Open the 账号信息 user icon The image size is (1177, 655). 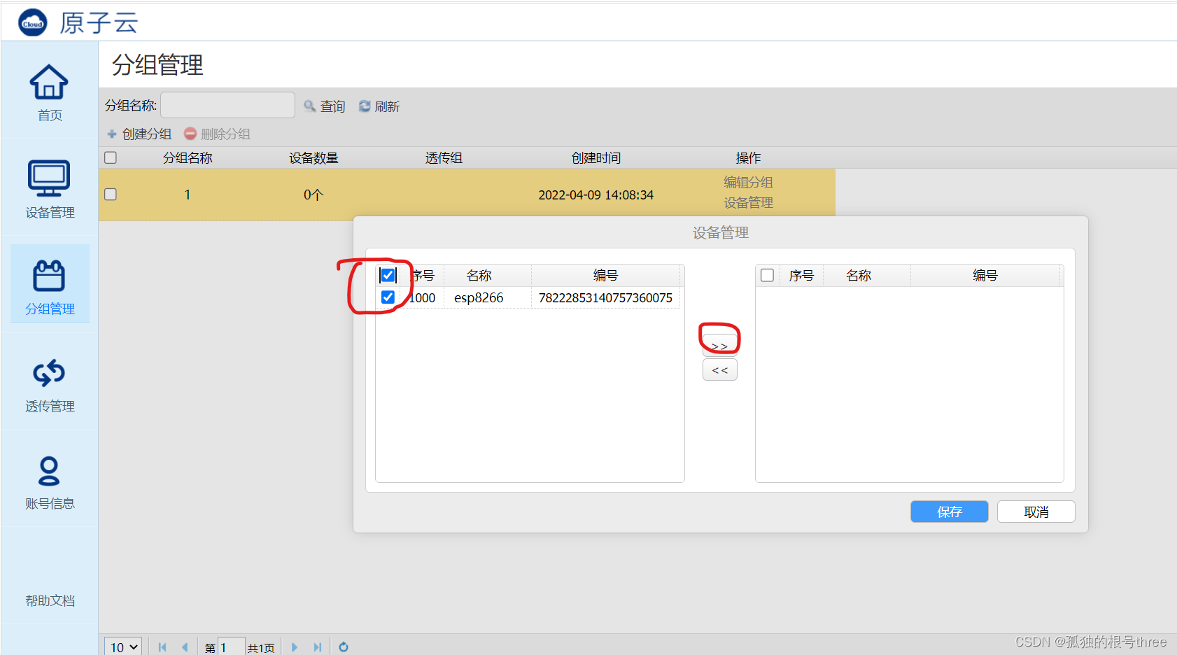coord(49,471)
